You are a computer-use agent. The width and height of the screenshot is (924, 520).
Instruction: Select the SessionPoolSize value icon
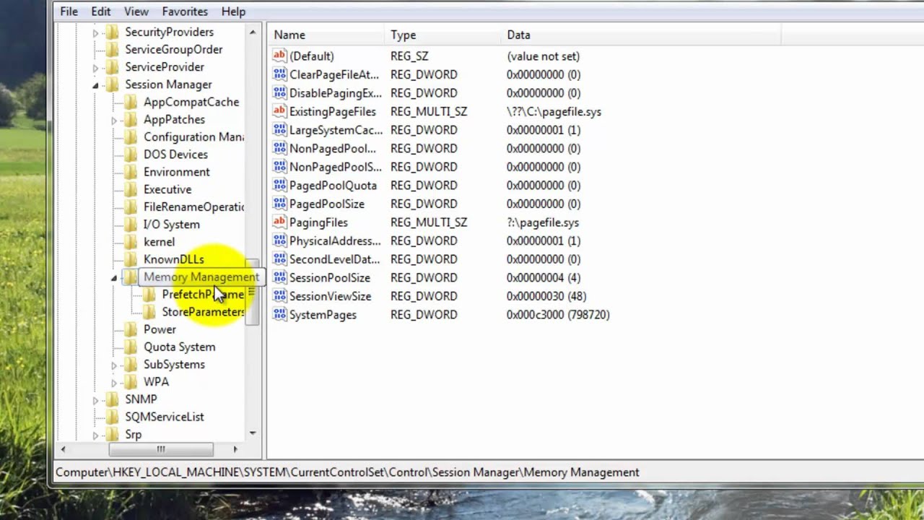pos(279,278)
